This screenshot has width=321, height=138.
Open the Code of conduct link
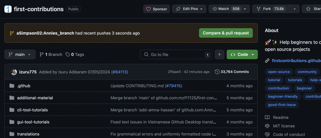[x=289, y=135]
